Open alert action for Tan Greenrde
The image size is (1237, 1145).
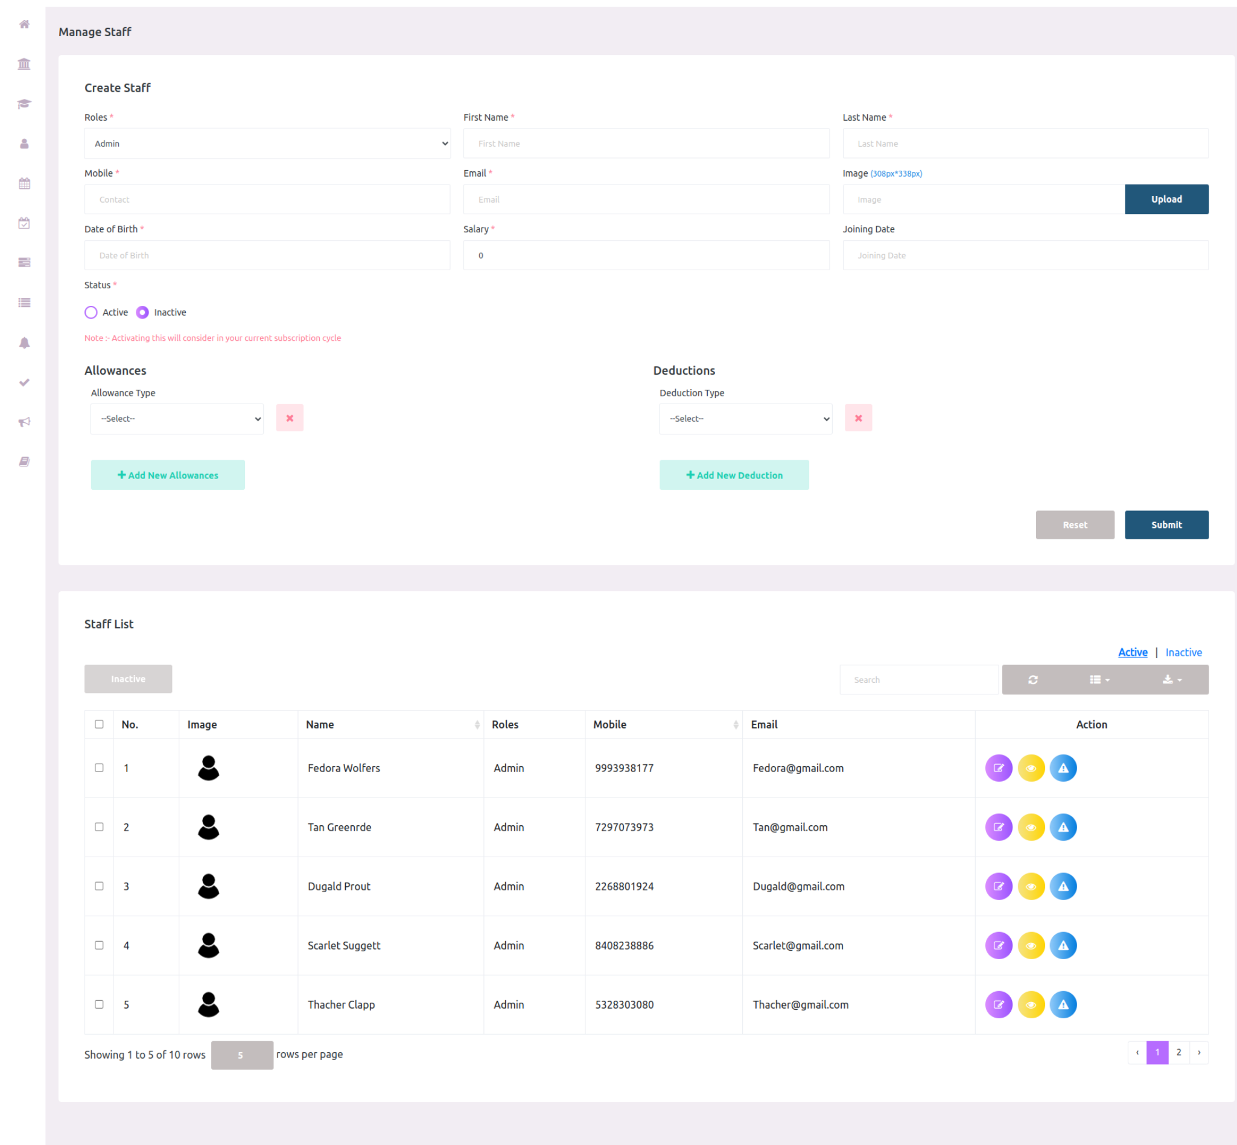tap(1063, 827)
